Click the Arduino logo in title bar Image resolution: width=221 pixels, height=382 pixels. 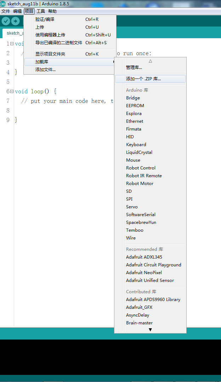coord(3,4)
